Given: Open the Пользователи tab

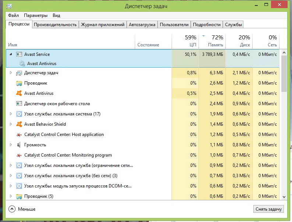Looking at the screenshot, I should pos(174,25).
